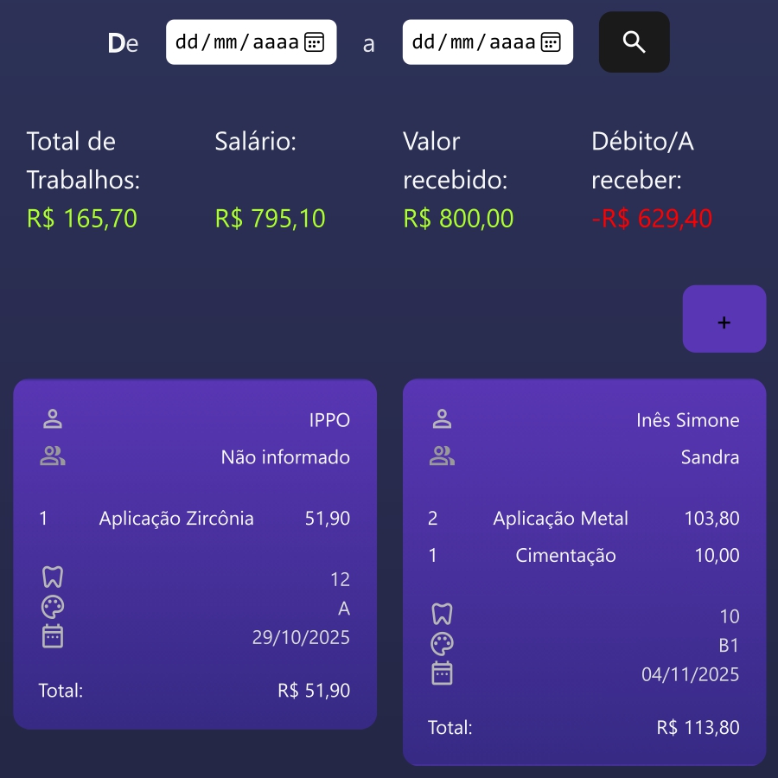This screenshot has width=778, height=778.
Task: Click the Débito/A receber amount
Action: click(652, 219)
